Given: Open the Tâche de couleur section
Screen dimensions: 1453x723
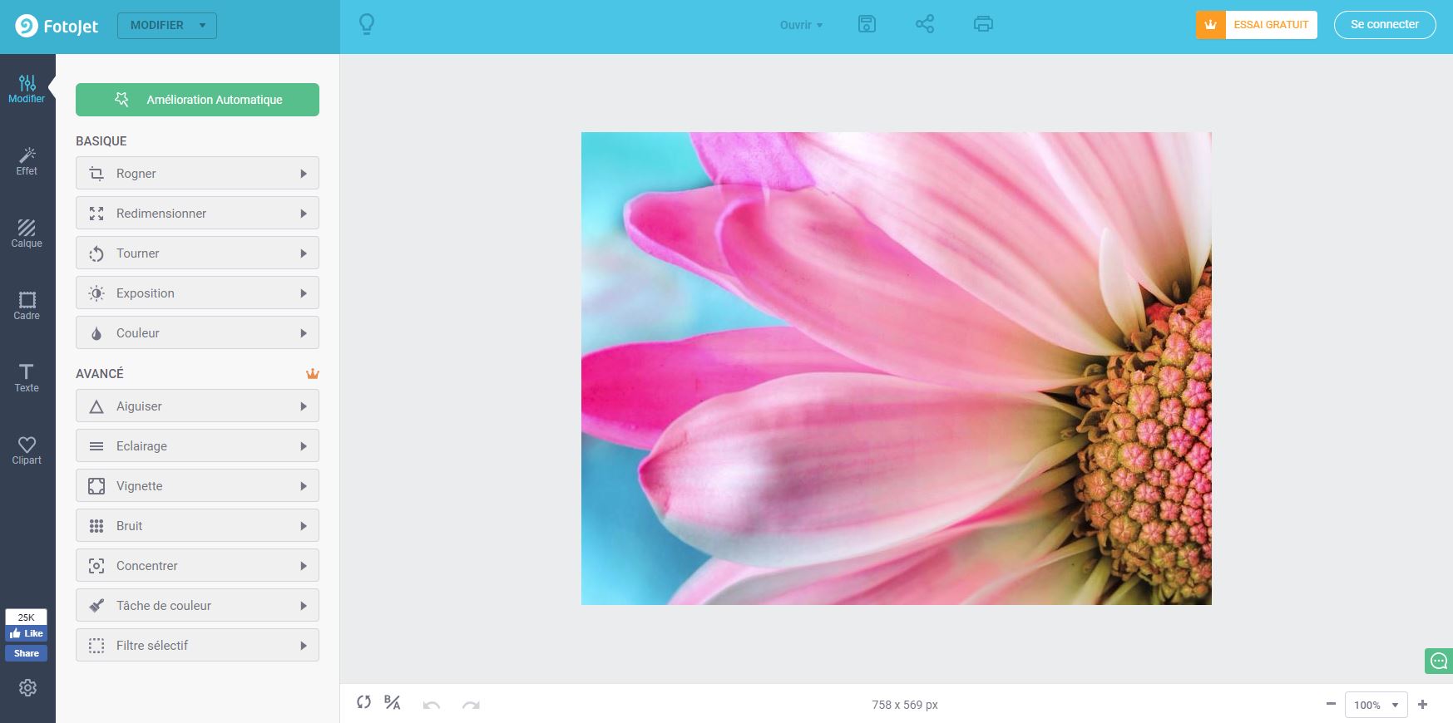Looking at the screenshot, I should (197, 606).
